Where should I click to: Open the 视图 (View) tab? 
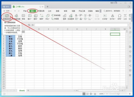(73, 11)
